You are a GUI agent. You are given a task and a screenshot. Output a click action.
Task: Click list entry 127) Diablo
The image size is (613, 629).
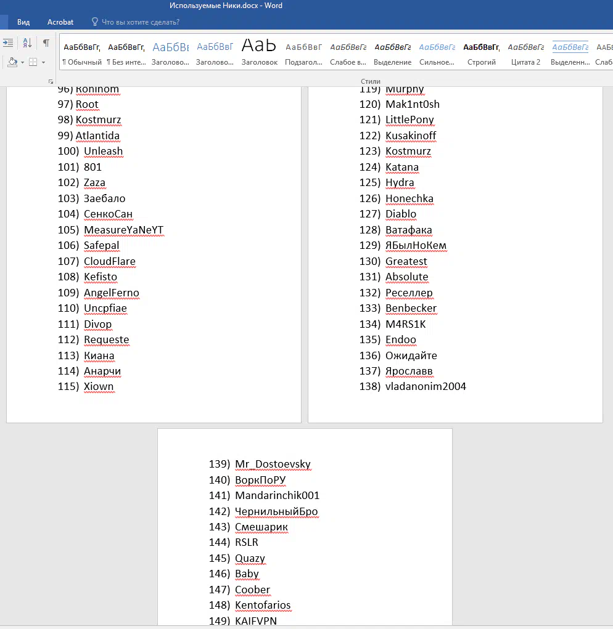click(388, 214)
